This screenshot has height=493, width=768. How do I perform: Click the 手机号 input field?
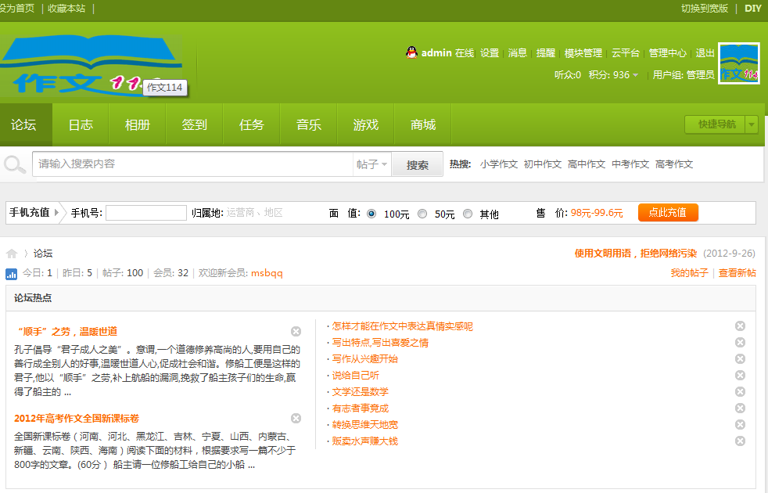click(146, 213)
